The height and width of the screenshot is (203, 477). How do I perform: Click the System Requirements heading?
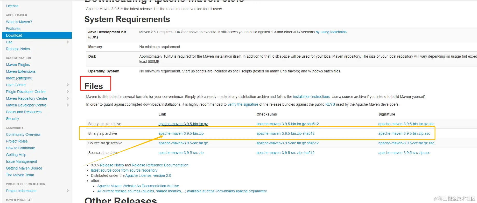coord(127,19)
